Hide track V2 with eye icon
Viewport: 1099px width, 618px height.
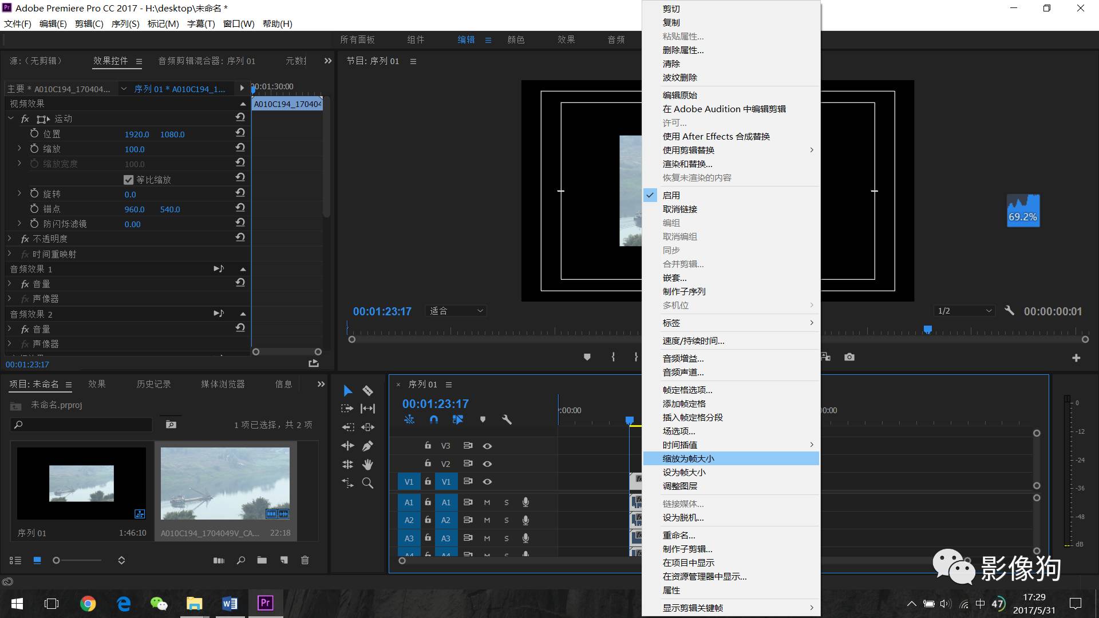pyautogui.click(x=487, y=463)
